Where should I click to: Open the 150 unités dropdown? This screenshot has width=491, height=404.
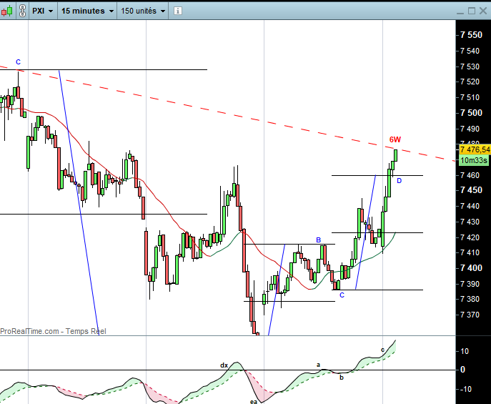click(143, 11)
